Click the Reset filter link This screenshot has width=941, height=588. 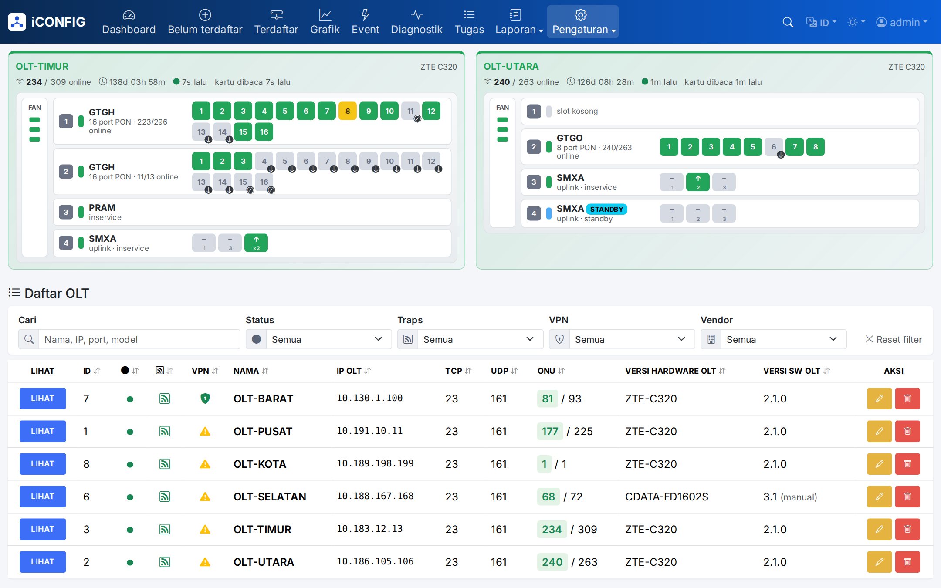894,339
